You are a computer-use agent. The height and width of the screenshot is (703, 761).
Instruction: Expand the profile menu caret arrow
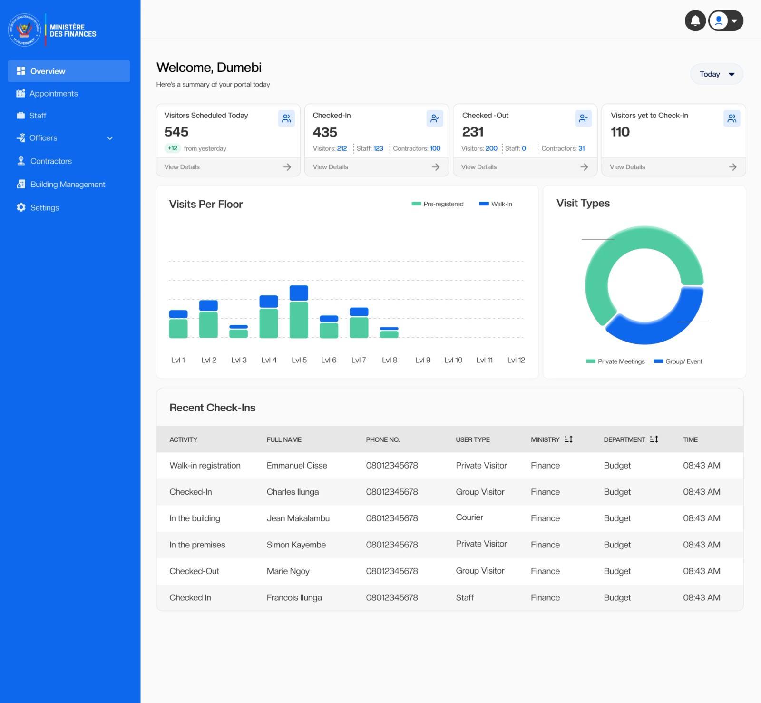click(x=735, y=21)
